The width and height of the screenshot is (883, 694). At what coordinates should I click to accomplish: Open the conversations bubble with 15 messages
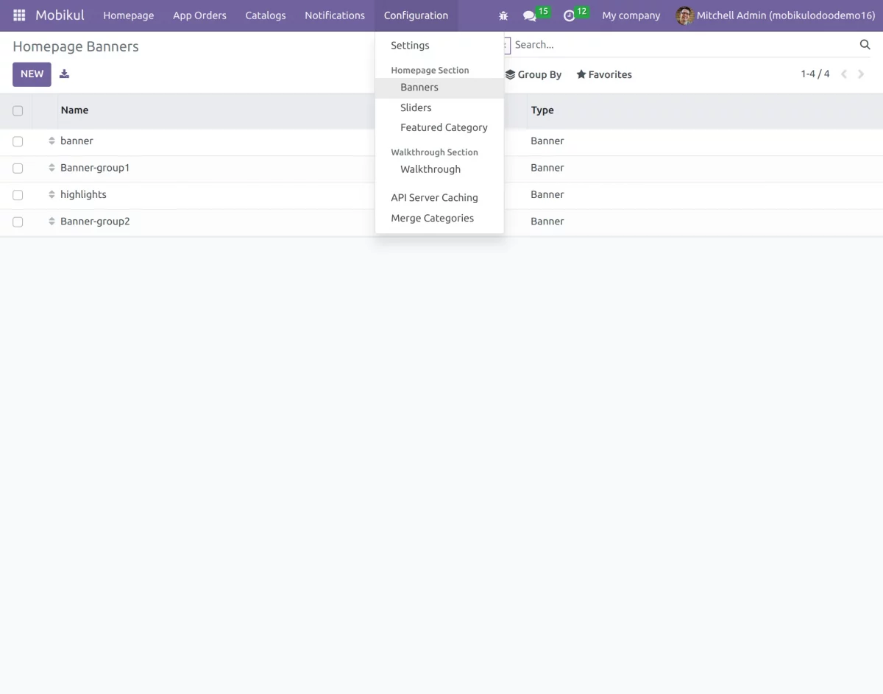pos(531,15)
